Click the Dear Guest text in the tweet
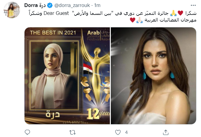201x137 pixels. [56, 13]
